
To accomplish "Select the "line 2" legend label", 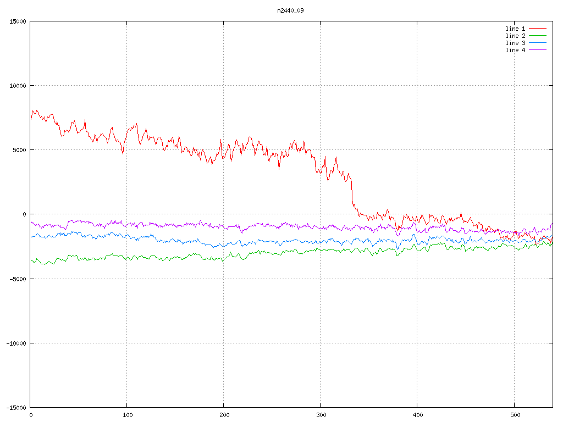I will pyautogui.click(x=515, y=36).
